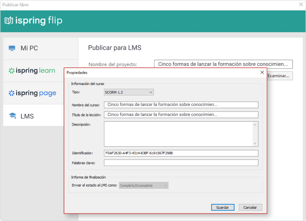Click the iSpring Learn logo icon
The image size is (306, 221).
coord(11,71)
